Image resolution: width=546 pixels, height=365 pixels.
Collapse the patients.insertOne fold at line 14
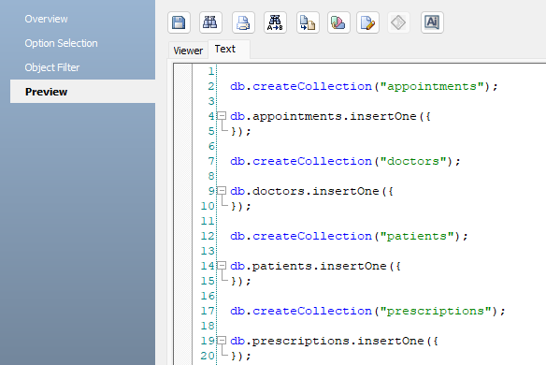pyautogui.click(x=222, y=266)
